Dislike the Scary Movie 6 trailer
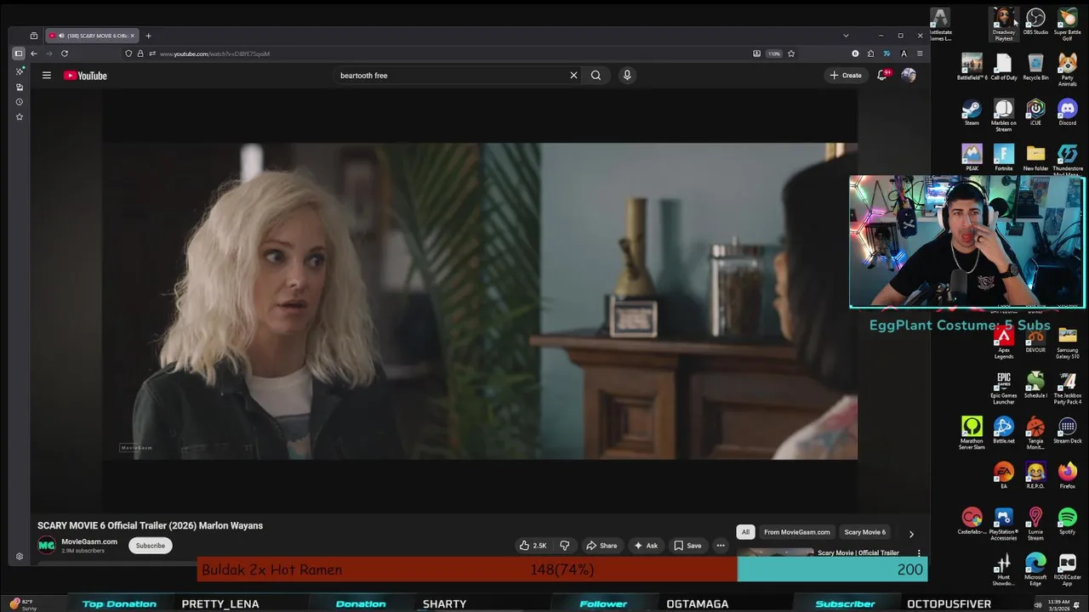The width and height of the screenshot is (1089, 612). pyautogui.click(x=564, y=546)
